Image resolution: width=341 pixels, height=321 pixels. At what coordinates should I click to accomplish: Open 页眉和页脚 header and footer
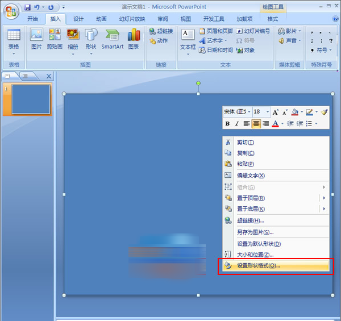(x=216, y=31)
